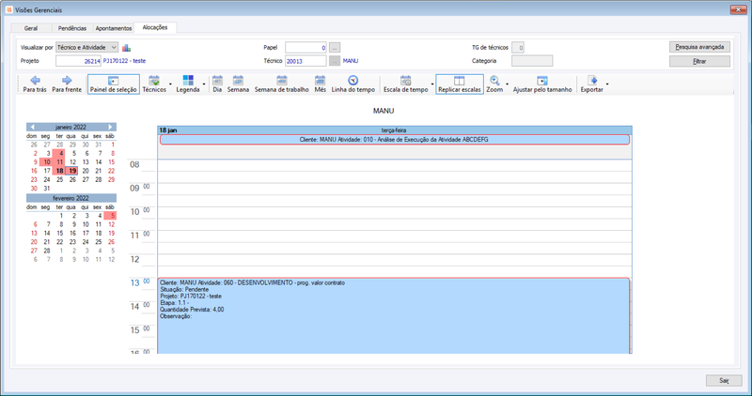Screen dimensions: 752x396
Task: Click the Exportar icon
Action: (x=592, y=81)
